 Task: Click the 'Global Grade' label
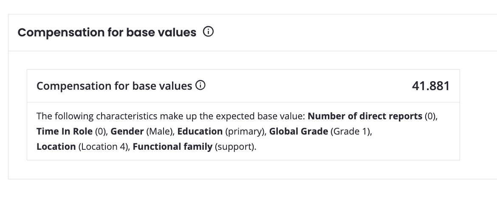pos(299,132)
